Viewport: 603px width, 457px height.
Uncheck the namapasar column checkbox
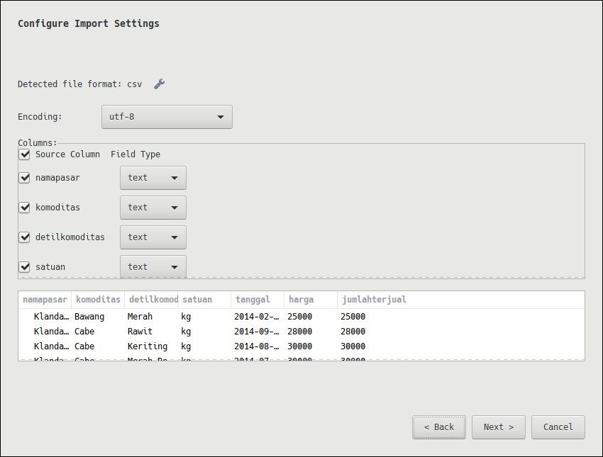(x=25, y=178)
